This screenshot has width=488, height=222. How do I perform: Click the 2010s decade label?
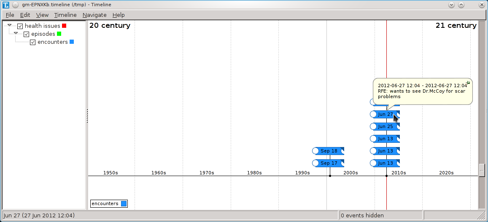[x=399, y=173]
